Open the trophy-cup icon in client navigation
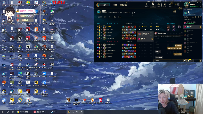 tap(147, 5)
